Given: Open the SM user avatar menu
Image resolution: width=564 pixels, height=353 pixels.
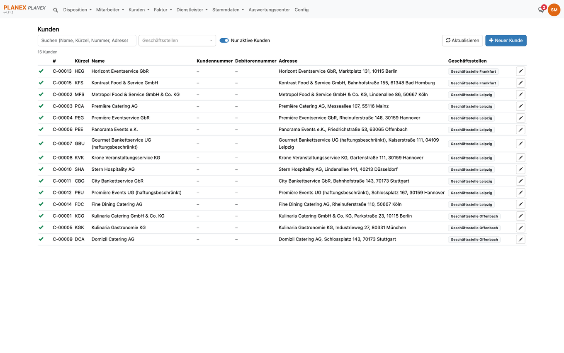Looking at the screenshot, I should point(554,10).
